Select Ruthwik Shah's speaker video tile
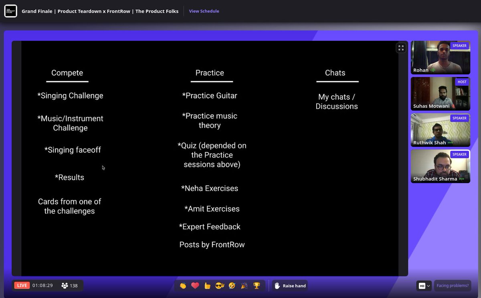481x298 pixels. [x=440, y=130]
